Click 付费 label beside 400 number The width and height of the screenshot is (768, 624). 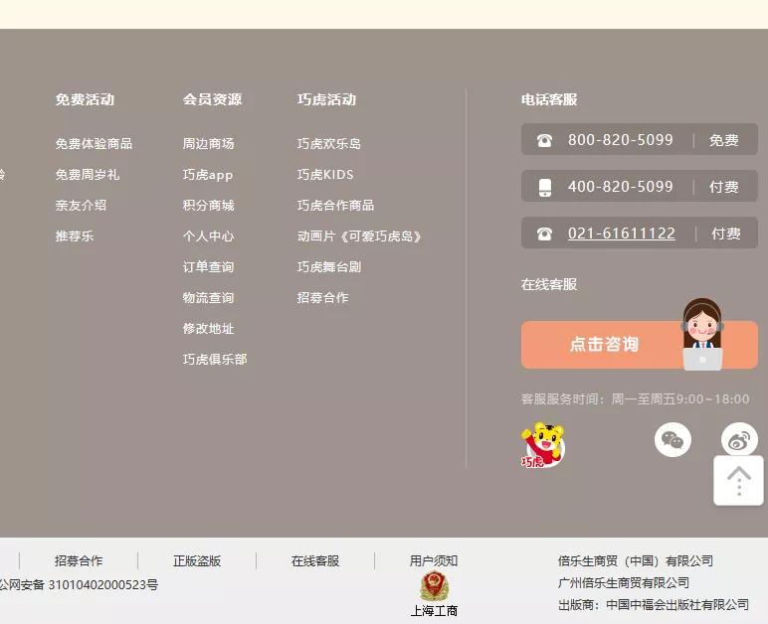pos(723,187)
